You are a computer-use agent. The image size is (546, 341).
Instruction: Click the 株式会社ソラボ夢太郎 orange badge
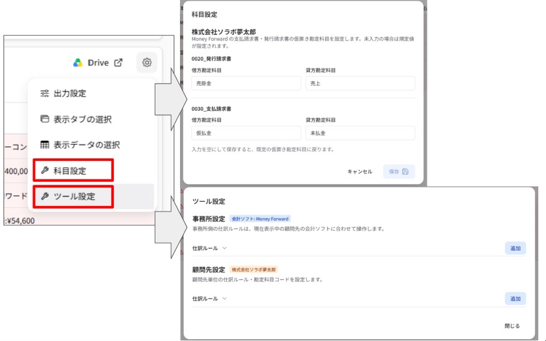254,269
